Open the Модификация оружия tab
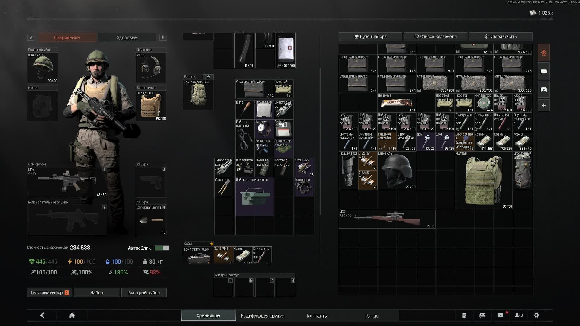The image size is (580, 326). coord(262,316)
